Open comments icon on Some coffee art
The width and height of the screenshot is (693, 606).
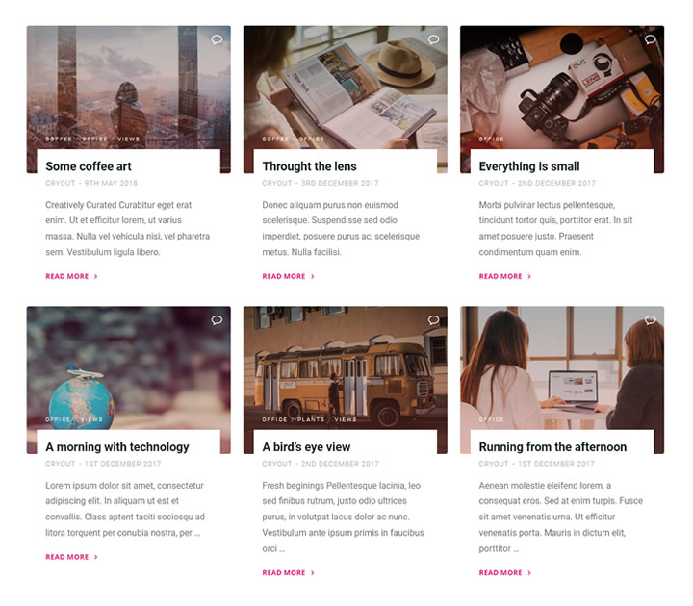pyautogui.click(x=217, y=39)
